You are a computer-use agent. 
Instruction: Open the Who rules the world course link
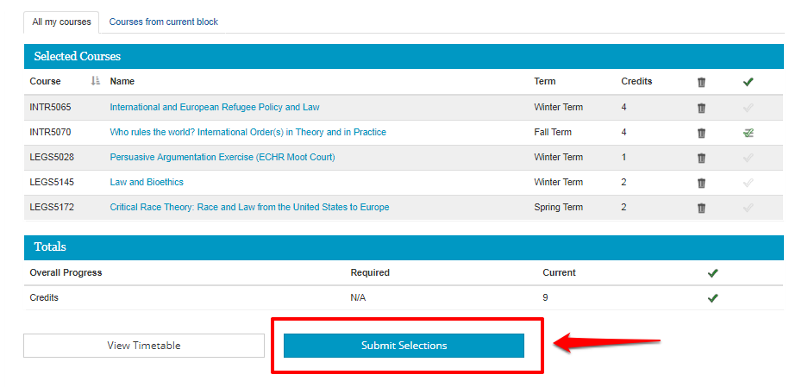click(248, 133)
